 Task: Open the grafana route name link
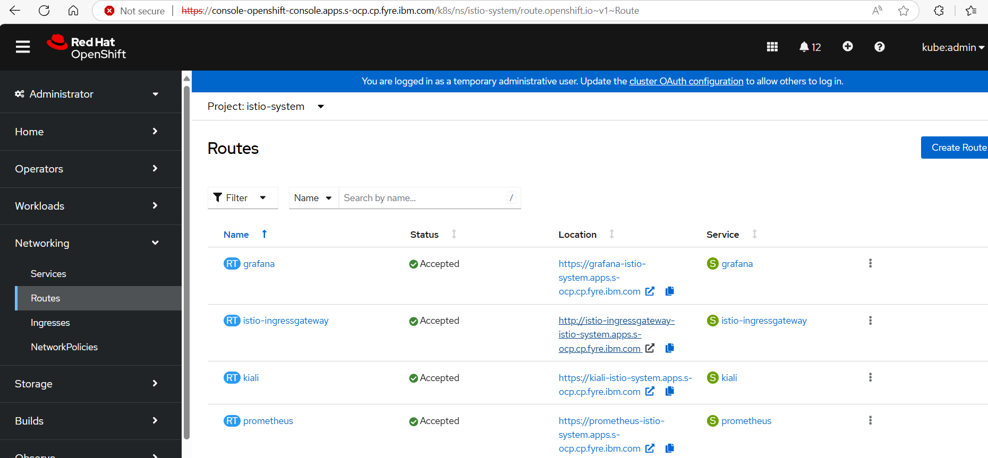tap(259, 264)
